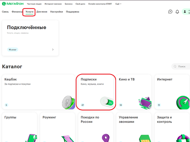Click the 16 услуг badge
The image size is (190, 142).
13,50
